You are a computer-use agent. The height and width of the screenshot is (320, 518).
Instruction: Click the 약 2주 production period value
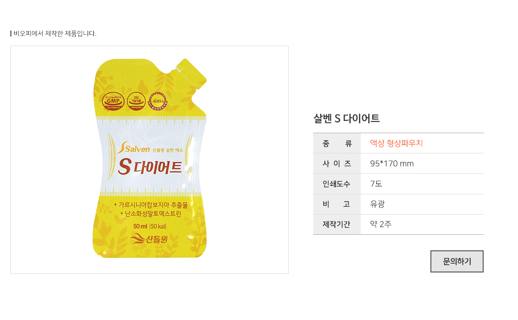click(380, 224)
